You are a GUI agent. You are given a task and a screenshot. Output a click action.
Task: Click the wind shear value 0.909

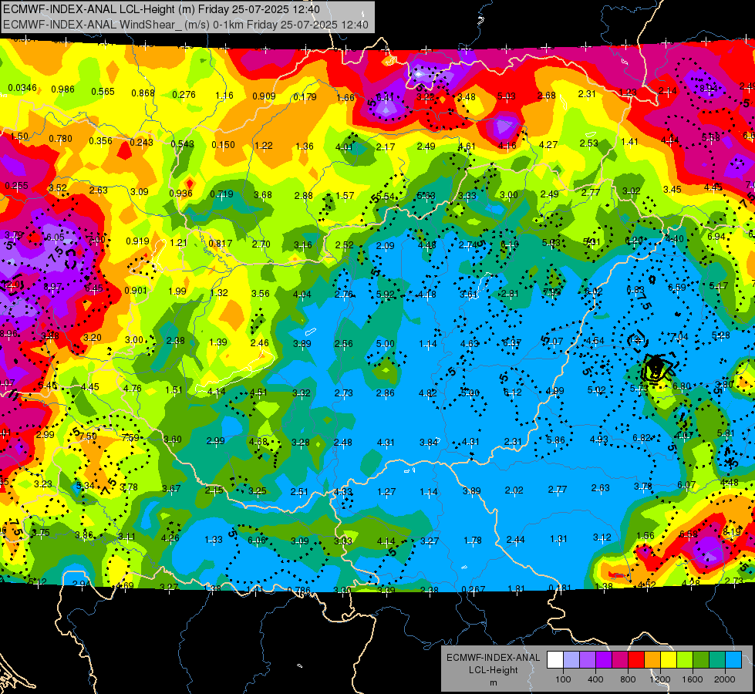point(264,96)
